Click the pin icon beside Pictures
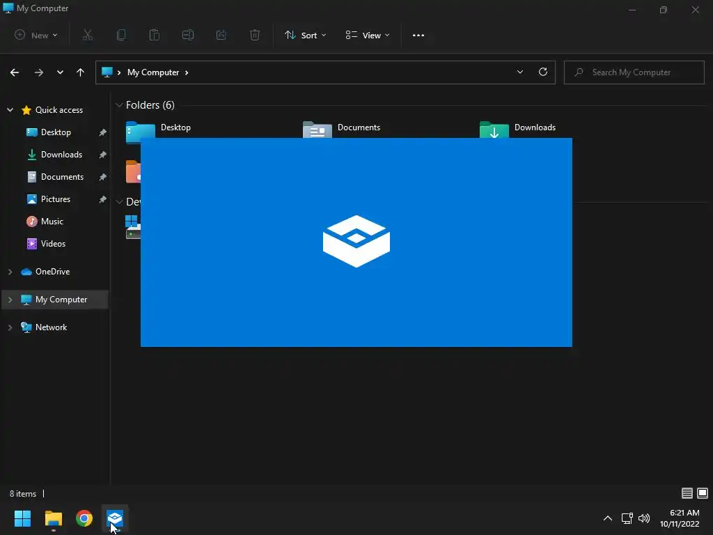Image resolution: width=713 pixels, height=535 pixels. point(103,199)
